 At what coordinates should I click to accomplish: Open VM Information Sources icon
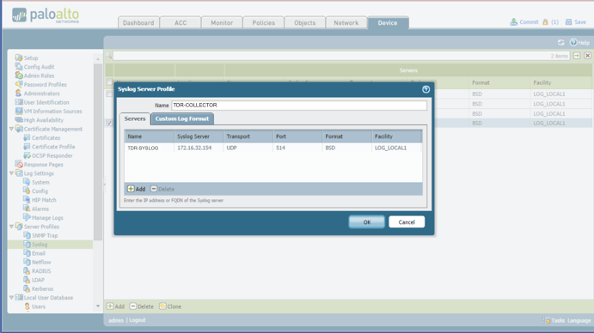(19, 111)
